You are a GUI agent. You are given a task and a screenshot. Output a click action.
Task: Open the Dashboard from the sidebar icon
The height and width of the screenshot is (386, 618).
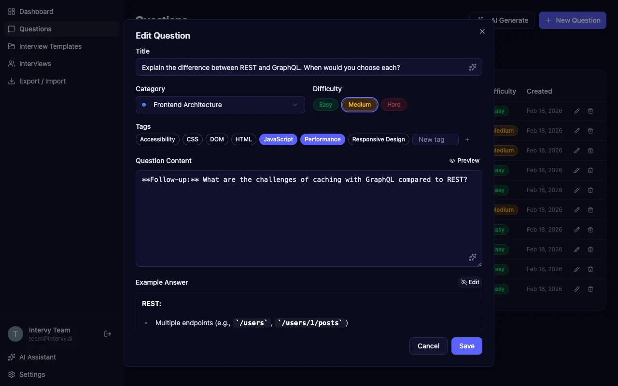[11, 11]
